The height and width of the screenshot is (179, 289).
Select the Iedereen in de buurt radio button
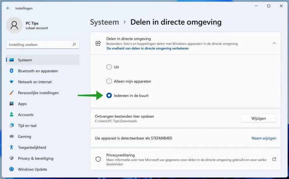[x=109, y=95]
